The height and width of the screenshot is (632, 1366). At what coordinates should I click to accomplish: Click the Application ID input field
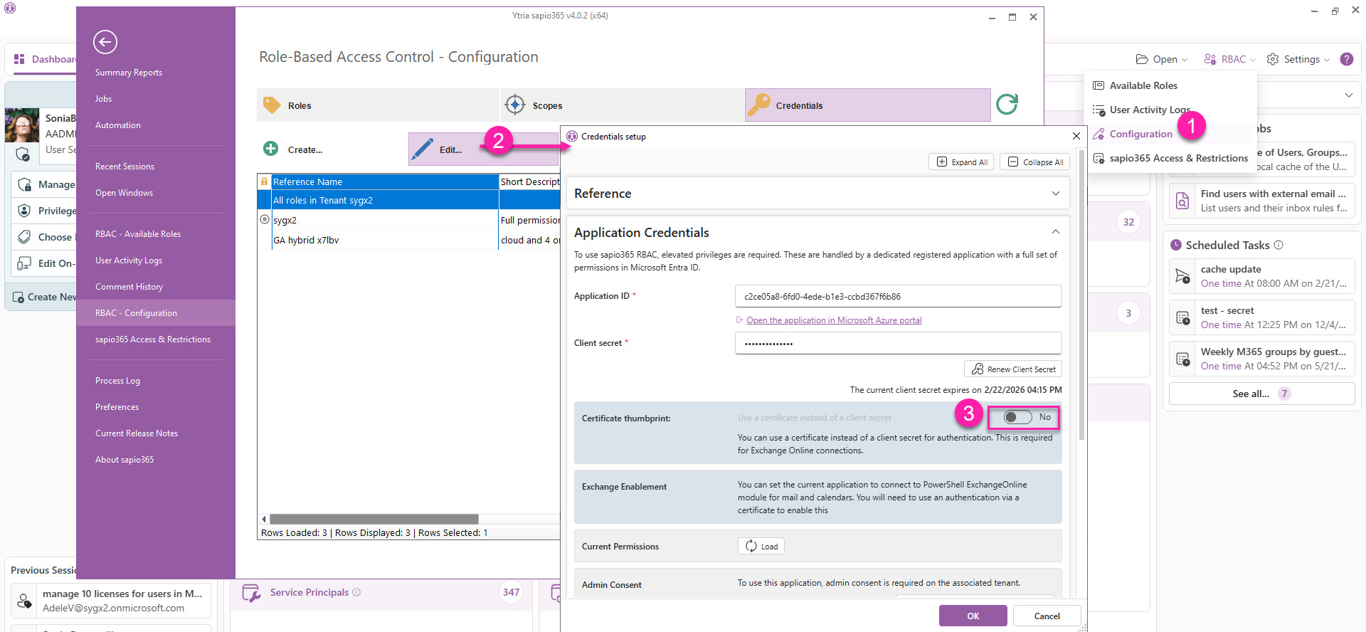[x=898, y=296]
